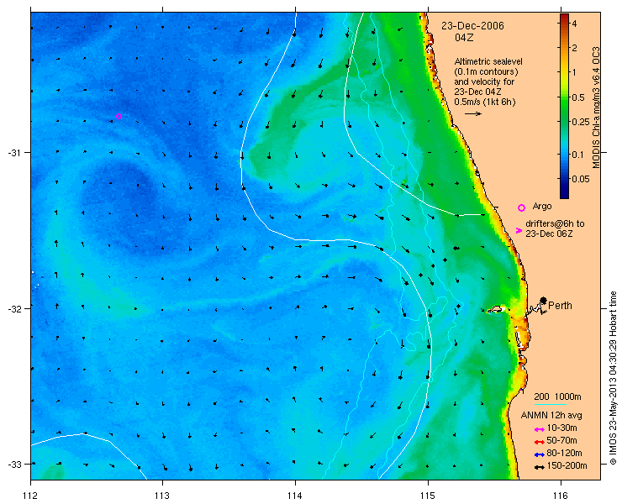The height and width of the screenshot is (504, 622).
Task: Click the color bar value '2'
Action: [x=573, y=48]
